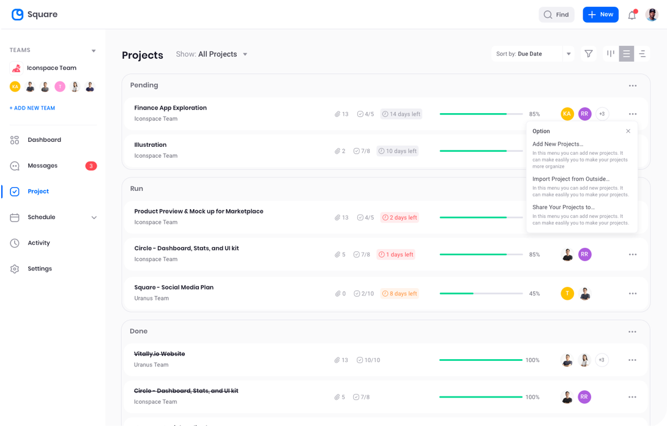Image resolution: width=667 pixels, height=427 pixels.
Task: Open the Pending section three-dot menu
Action: tap(632, 86)
